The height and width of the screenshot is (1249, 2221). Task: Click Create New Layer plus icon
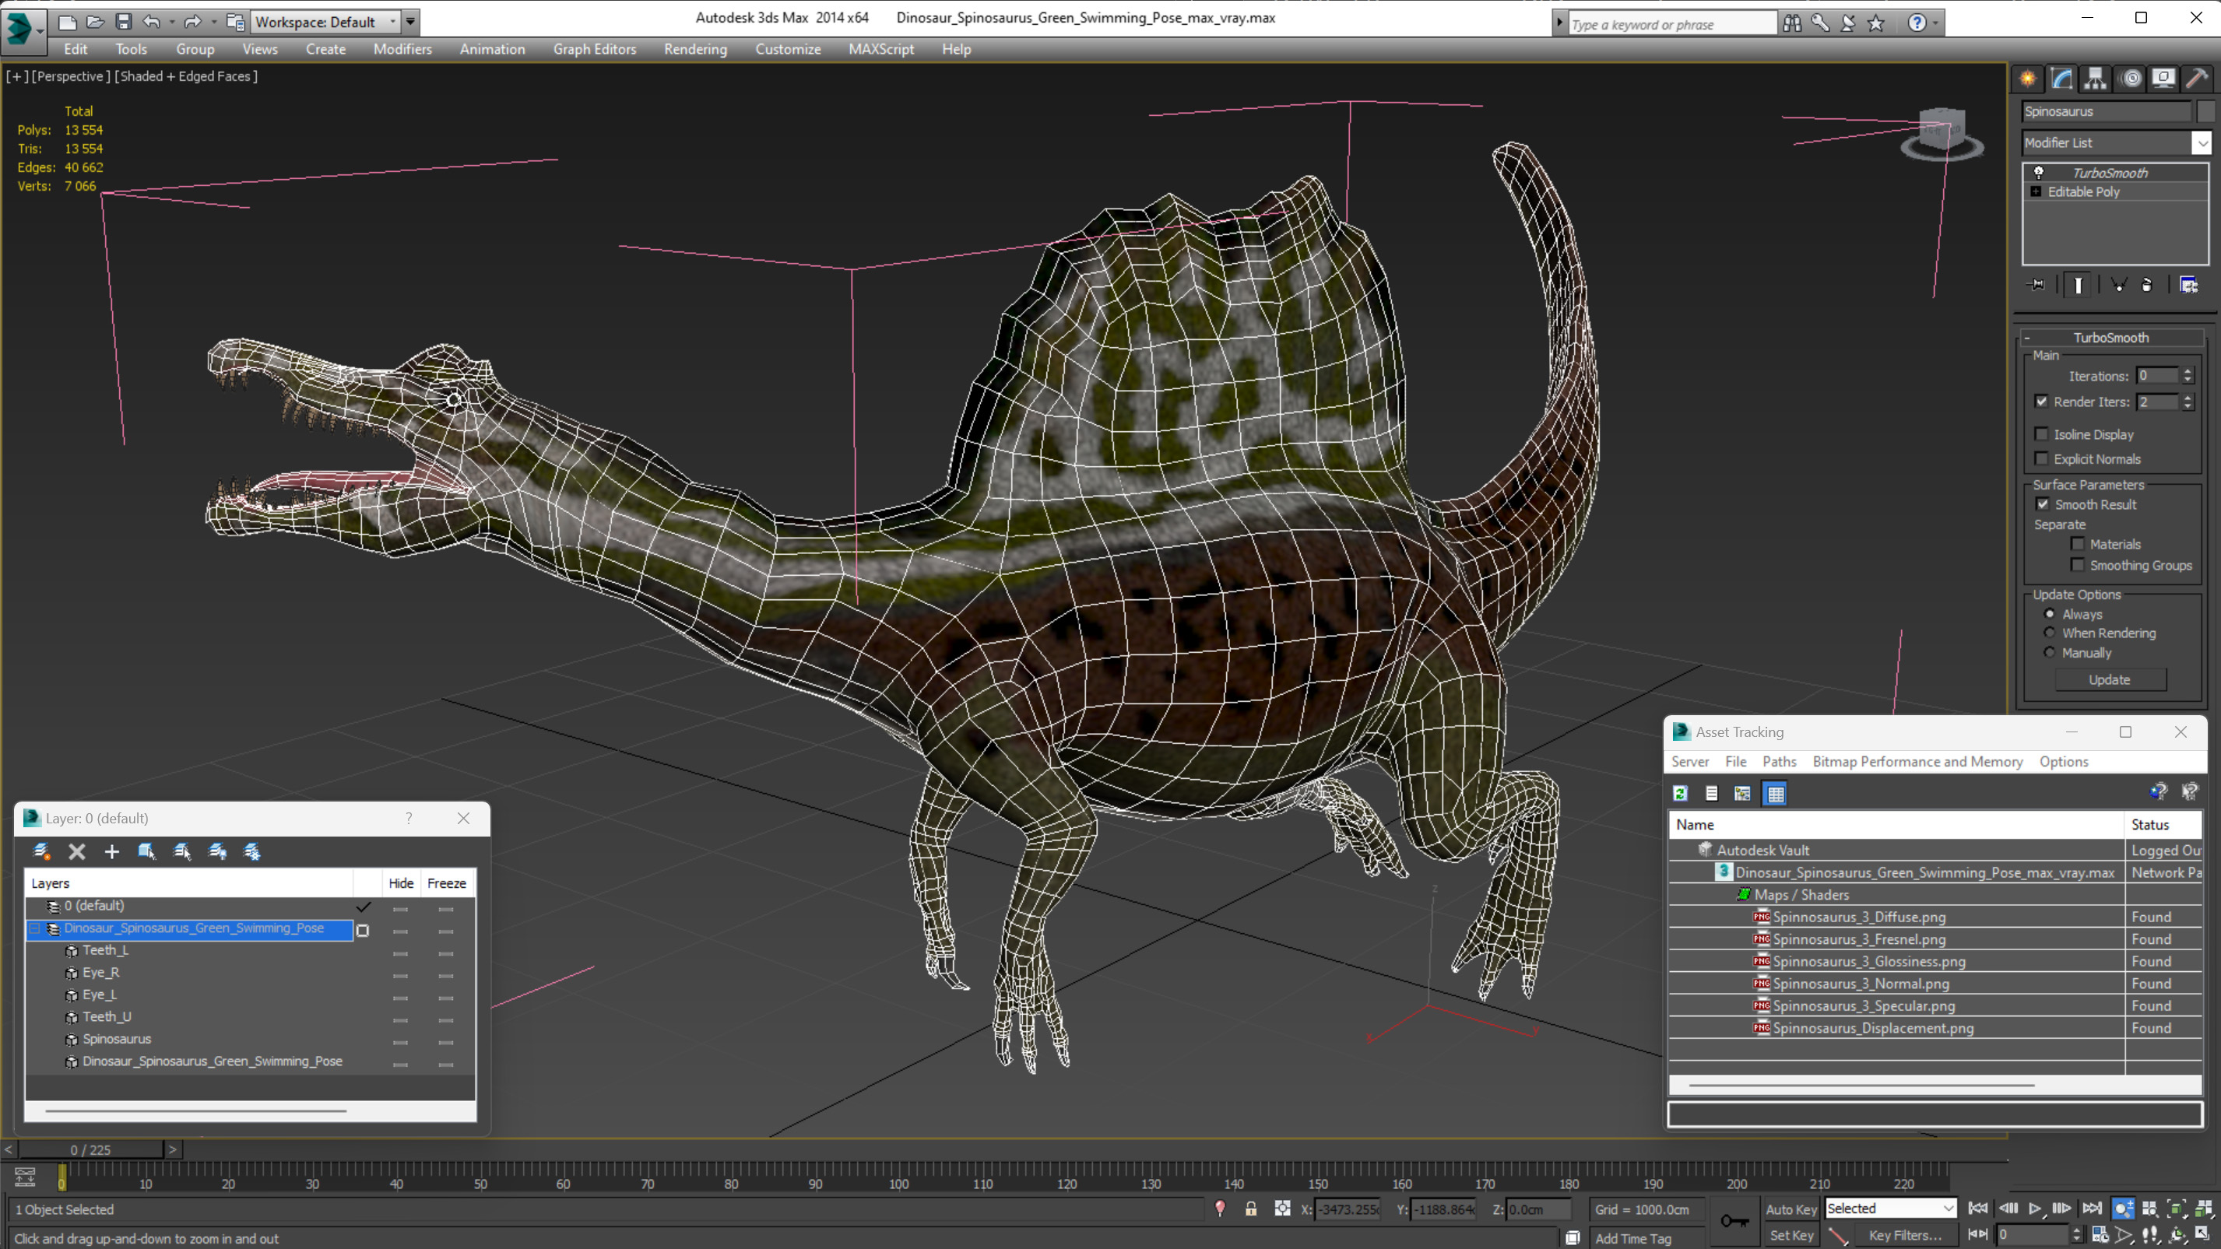pos(111,851)
